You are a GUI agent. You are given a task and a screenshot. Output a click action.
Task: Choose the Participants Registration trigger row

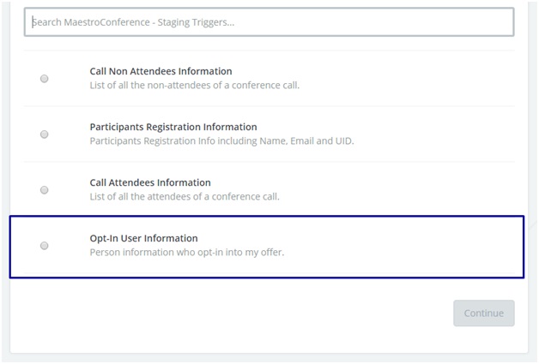[269, 134]
